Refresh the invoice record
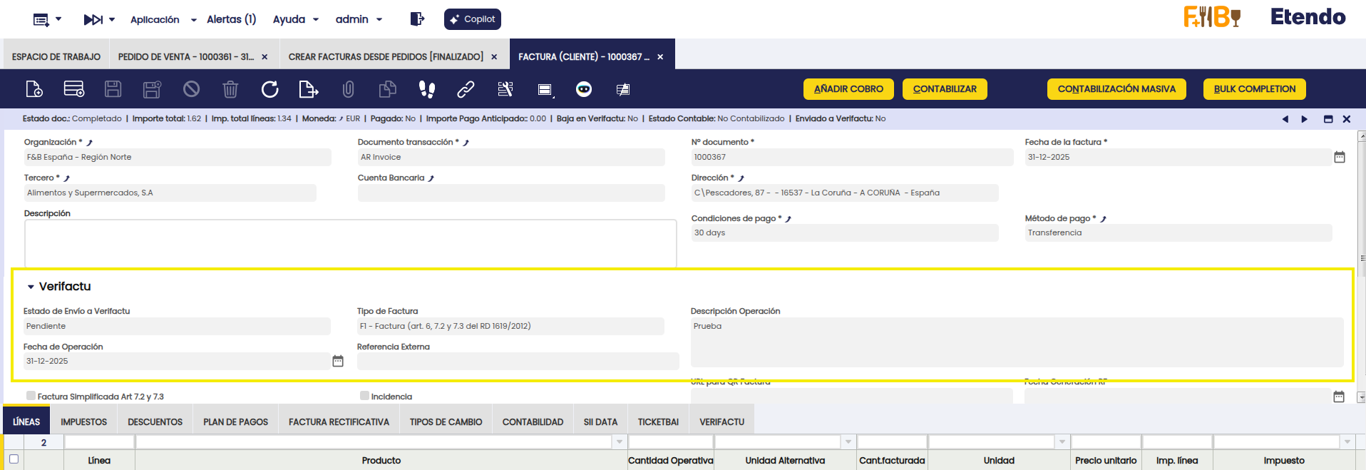This screenshot has height=470, width=1366. tap(269, 89)
